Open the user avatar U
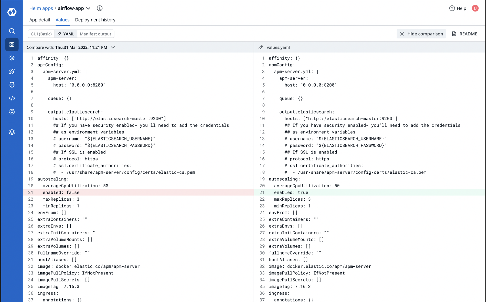486x302 pixels. tap(475, 8)
